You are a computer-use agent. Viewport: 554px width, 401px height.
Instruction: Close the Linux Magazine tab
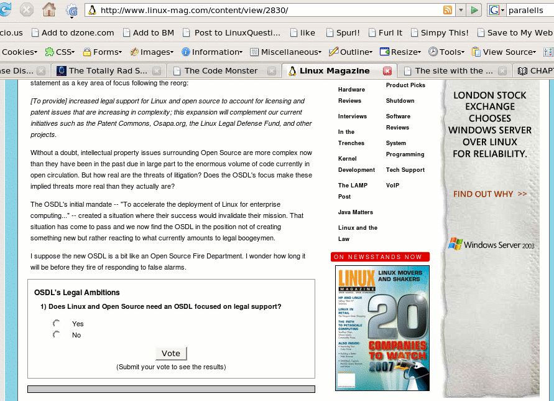pyautogui.click(x=387, y=71)
